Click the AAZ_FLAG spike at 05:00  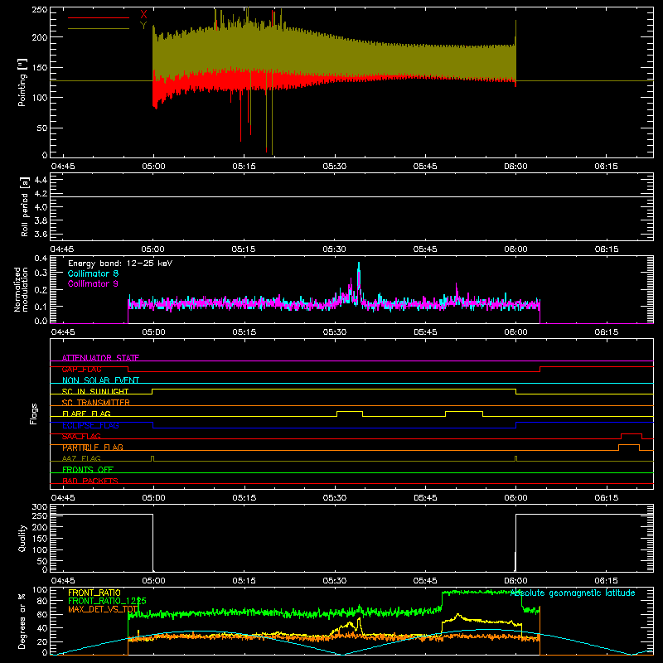click(x=152, y=458)
